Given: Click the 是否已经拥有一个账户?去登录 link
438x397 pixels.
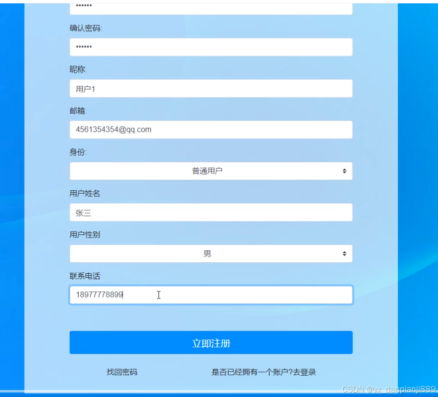Looking at the screenshot, I should tap(263, 372).
